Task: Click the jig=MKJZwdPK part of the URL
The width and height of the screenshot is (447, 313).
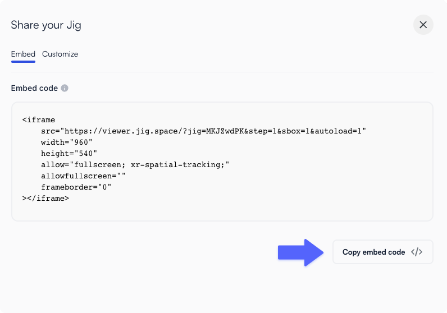Action: click(x=213, y=131)
